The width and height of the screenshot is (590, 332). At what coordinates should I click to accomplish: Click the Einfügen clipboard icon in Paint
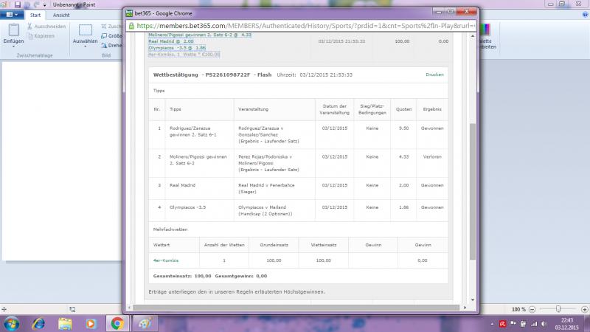(13, 30)
